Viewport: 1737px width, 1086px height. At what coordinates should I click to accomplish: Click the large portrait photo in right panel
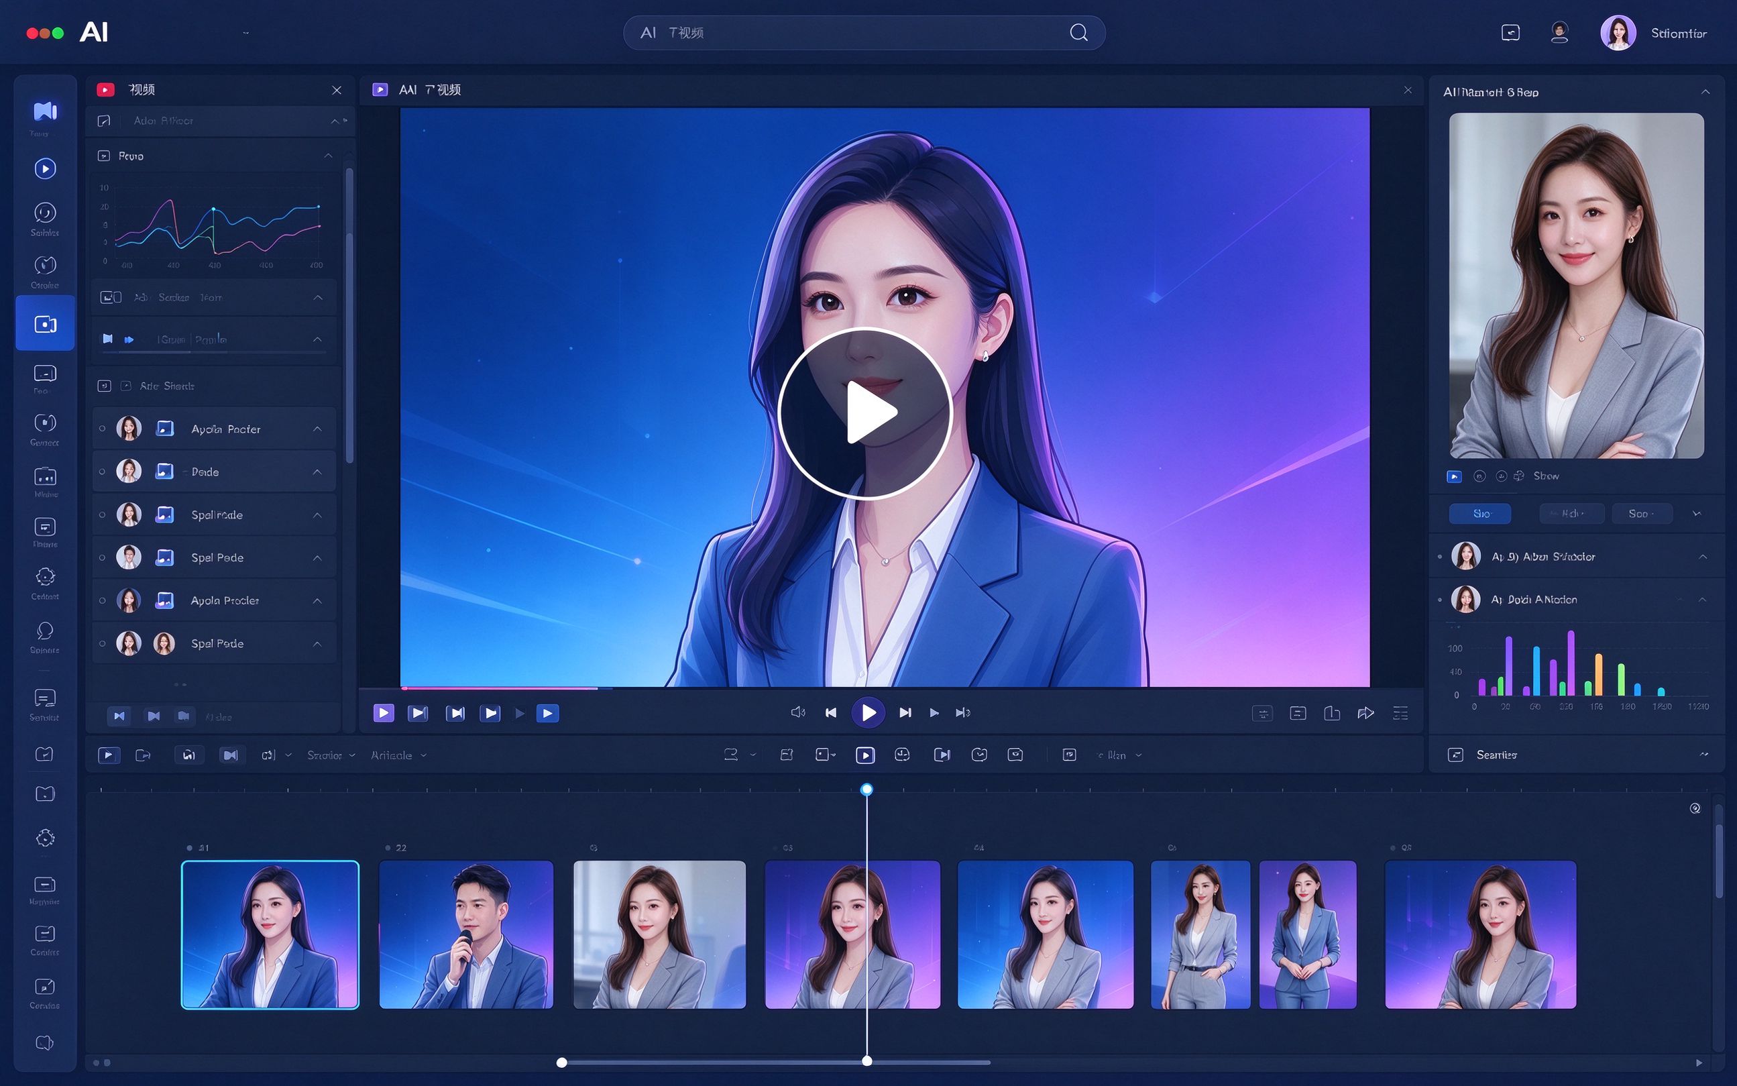click(1576, 285)
